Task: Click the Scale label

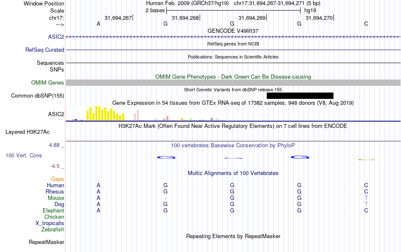Action: 57,11
